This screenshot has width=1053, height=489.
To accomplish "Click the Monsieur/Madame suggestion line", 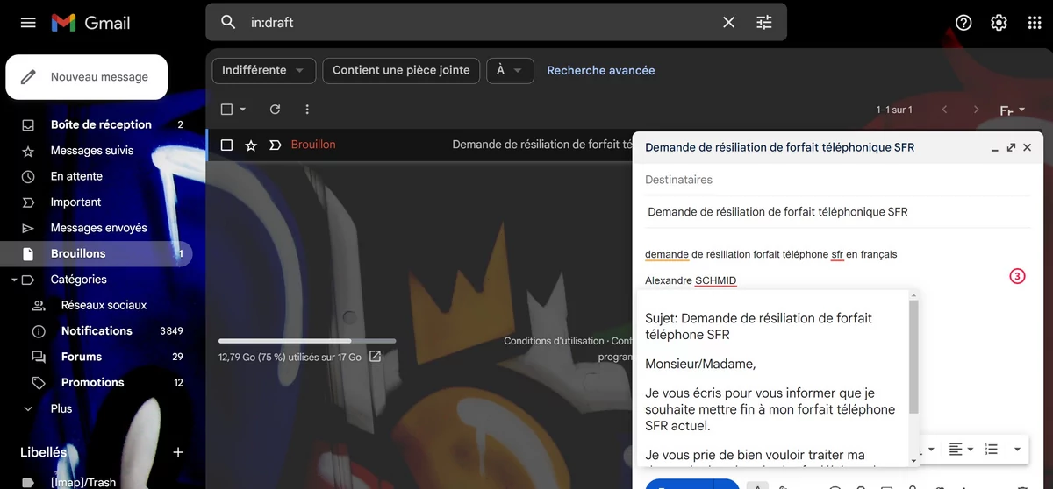I will (700, 364).
